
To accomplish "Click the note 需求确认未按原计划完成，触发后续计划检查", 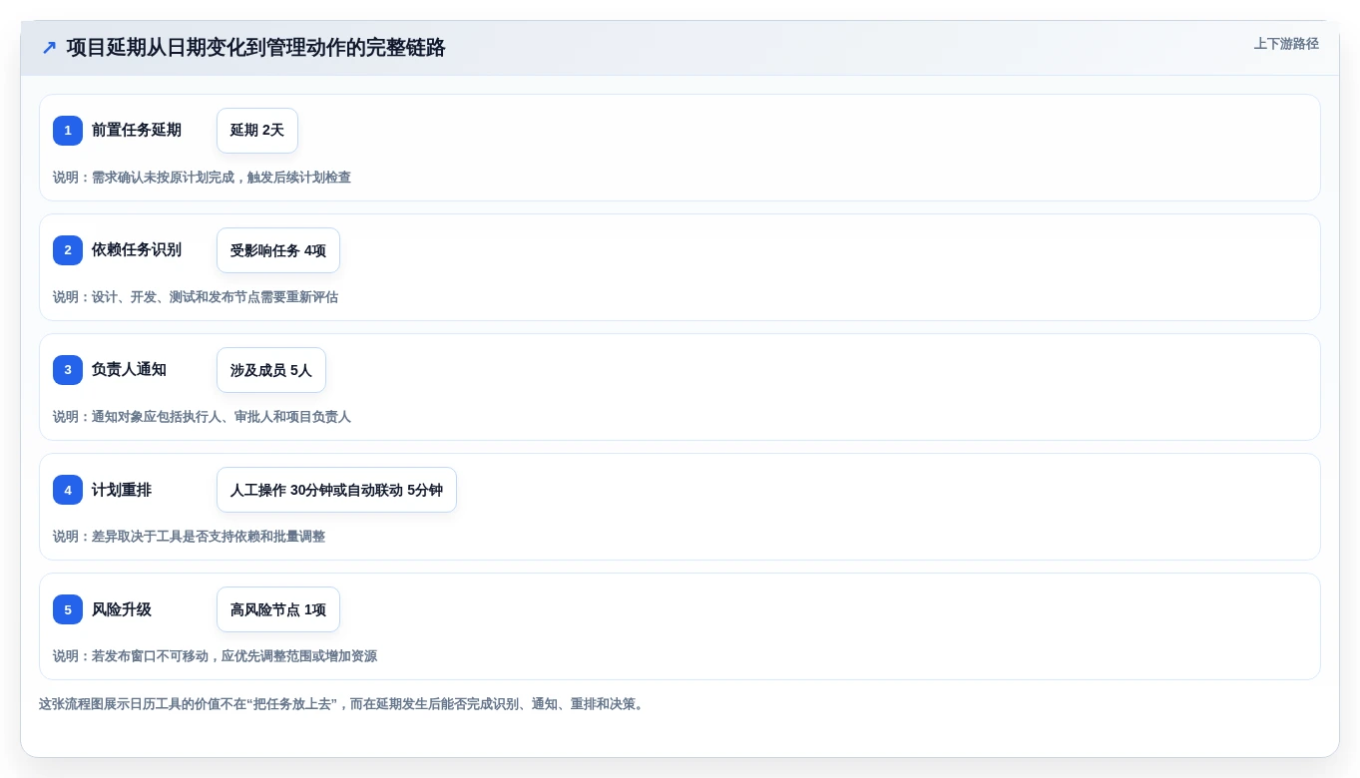I will pyautogui.click(x=202, y=178).
